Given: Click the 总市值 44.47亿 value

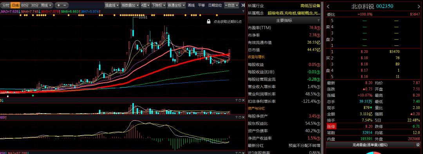Looking at the screenshot, I should [313, 50].
